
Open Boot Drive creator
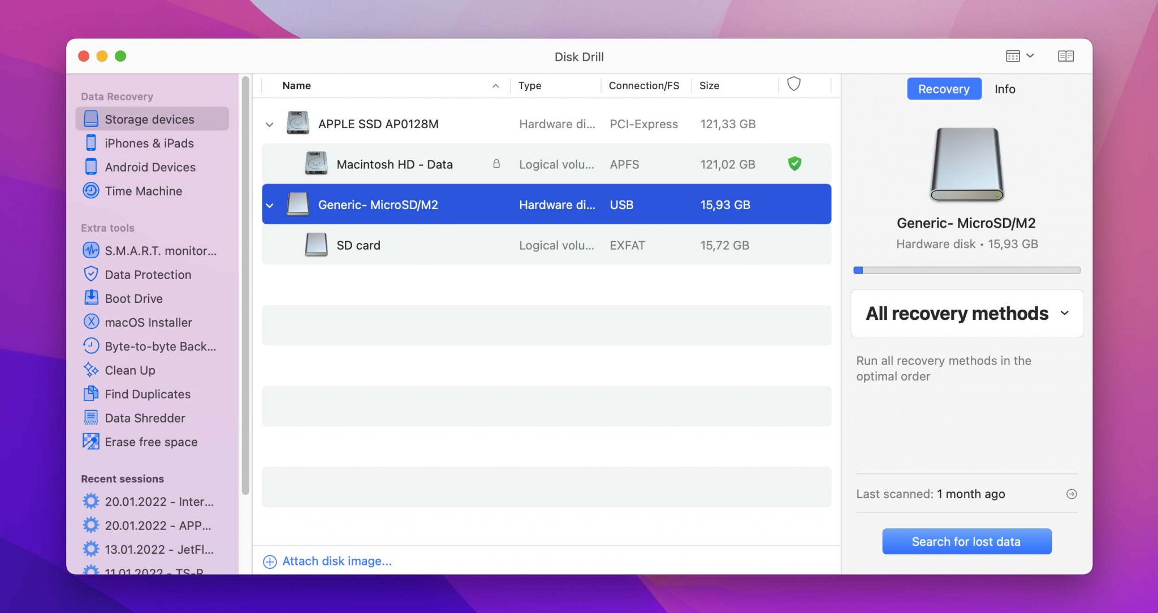coord(123,298)
